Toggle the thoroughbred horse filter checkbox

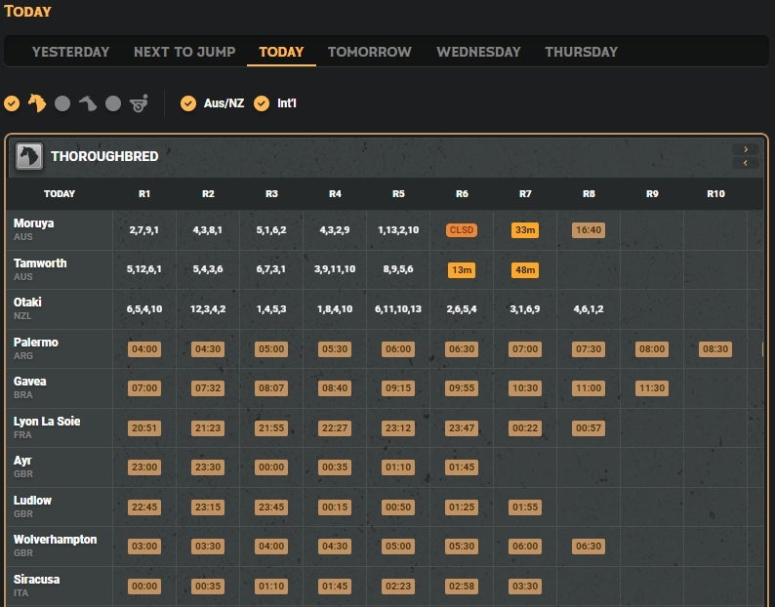tap(12, 103)
